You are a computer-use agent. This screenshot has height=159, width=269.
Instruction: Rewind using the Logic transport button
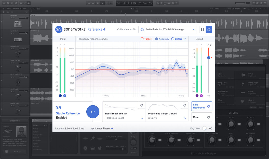point(89,3)
